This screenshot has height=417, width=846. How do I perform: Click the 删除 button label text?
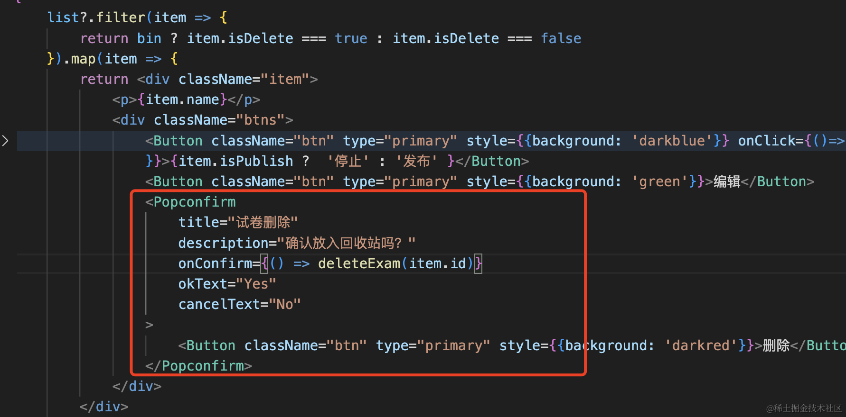click(x=776, y=345)
